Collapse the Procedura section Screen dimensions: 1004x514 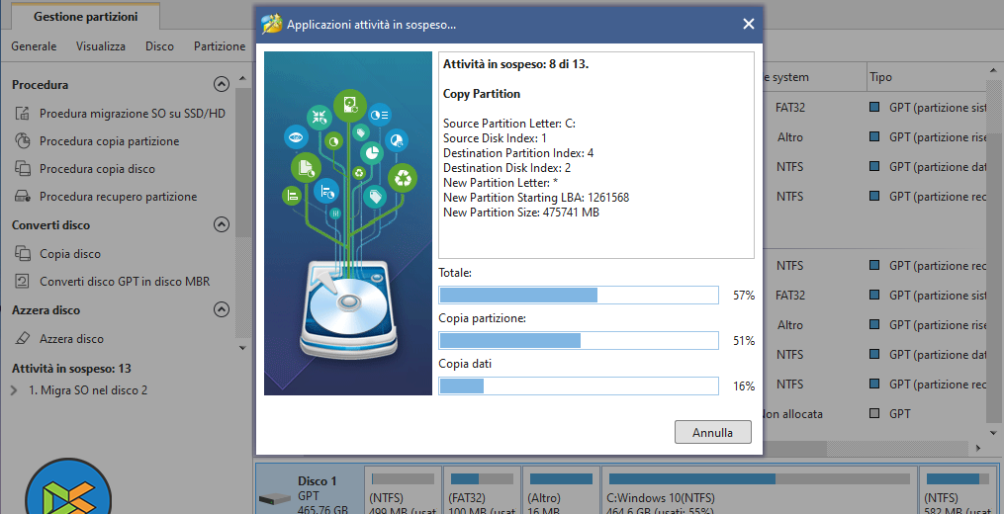tap(221, 84)
